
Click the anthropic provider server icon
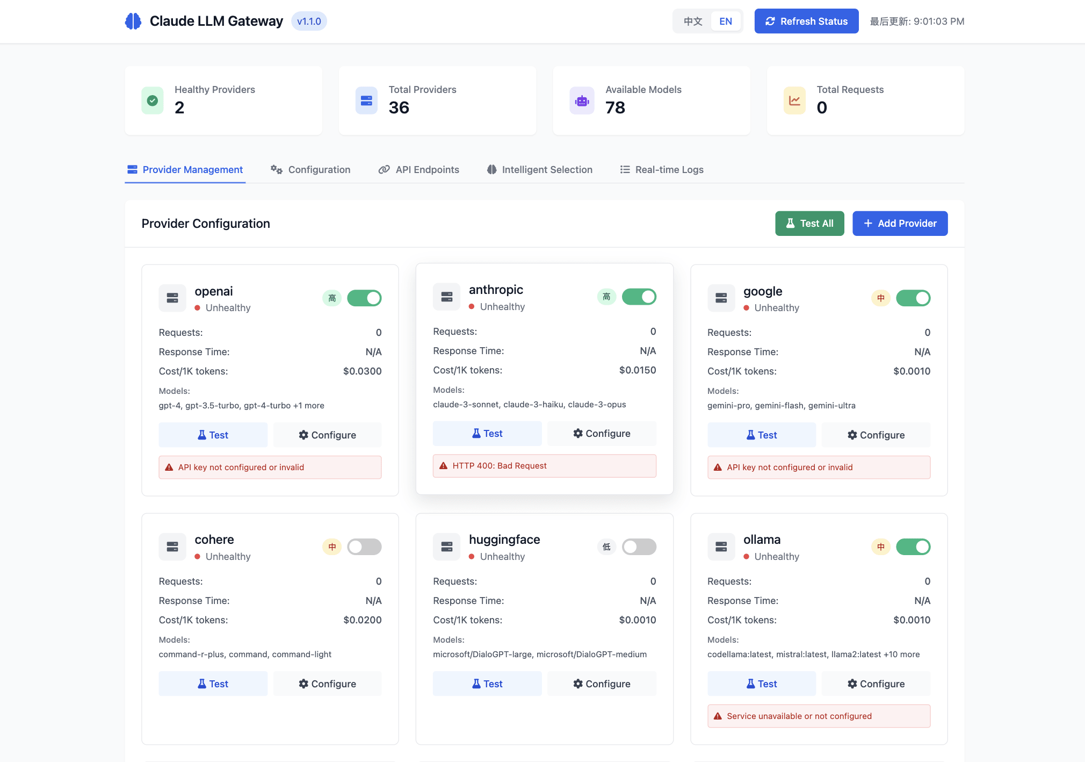coord(446,296)
